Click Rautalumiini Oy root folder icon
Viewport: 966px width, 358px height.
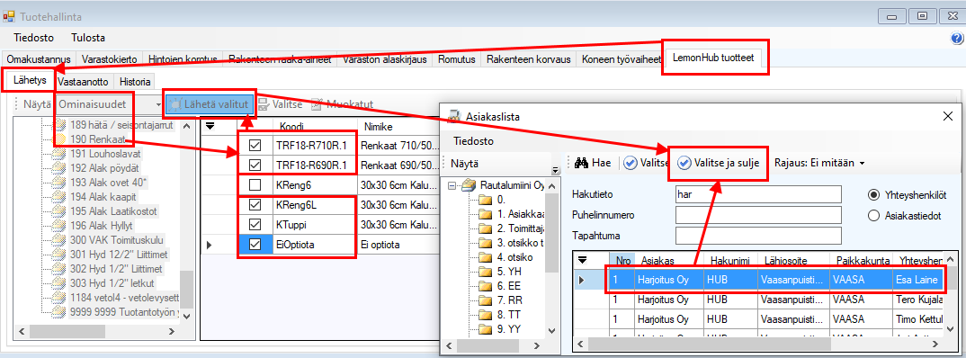pyautogui.click(x=470, y=185)
